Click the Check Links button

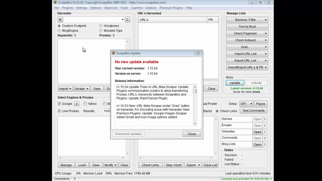pos(150,165)
